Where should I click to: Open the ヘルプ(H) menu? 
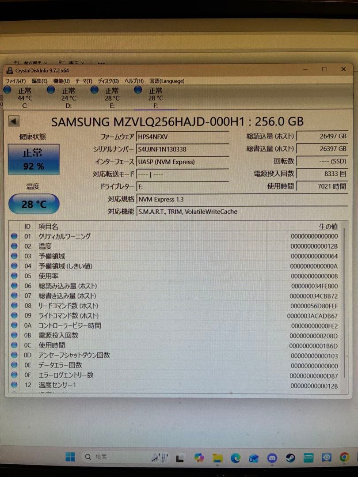tap(134, 81)
